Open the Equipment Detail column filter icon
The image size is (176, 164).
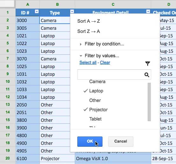(x=148, y=12)
